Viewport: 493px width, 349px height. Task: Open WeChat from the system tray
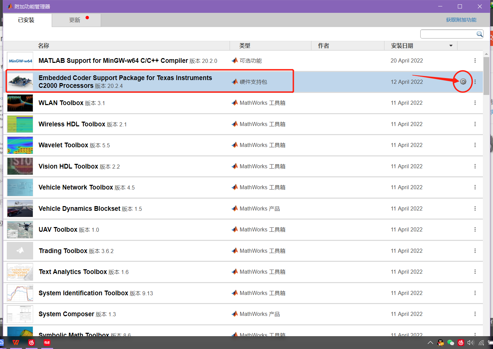(450, 343)
